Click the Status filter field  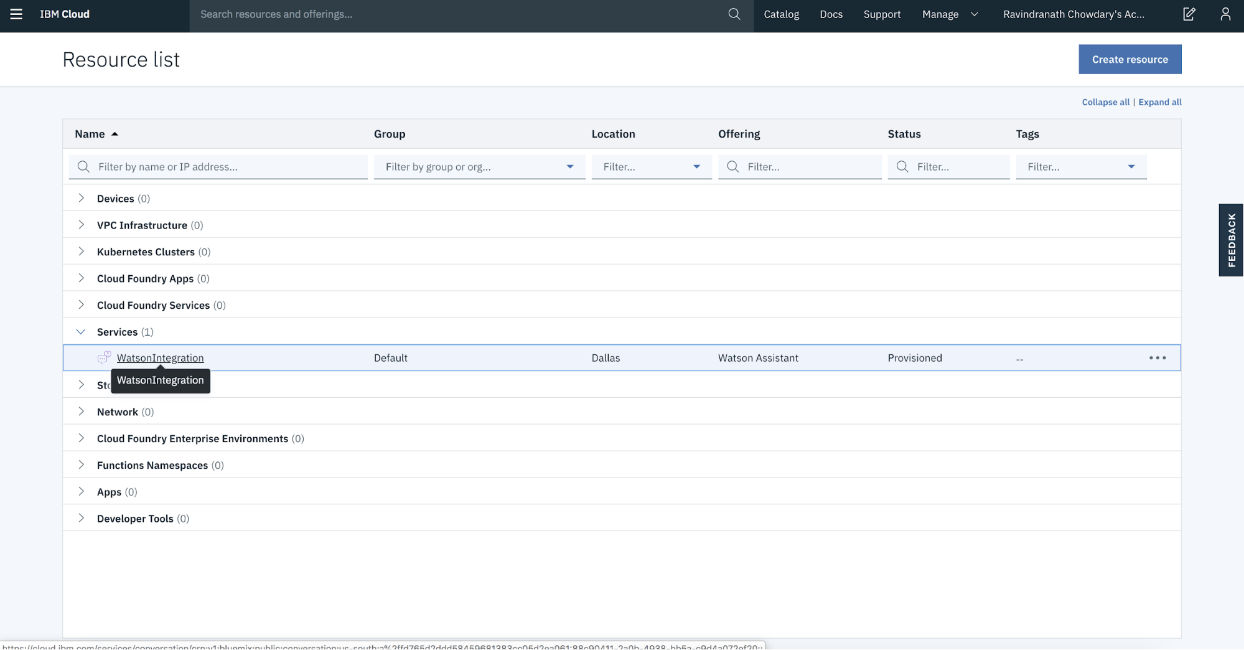948,166
